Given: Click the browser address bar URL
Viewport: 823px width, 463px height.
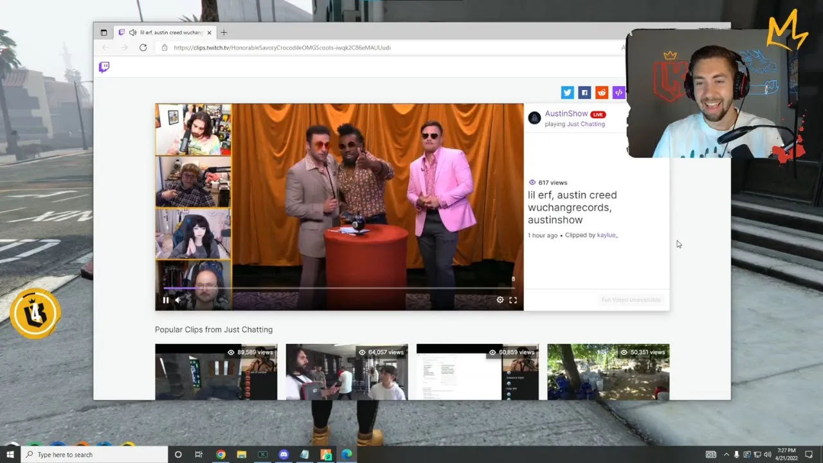Looking at the screenshot, I should tap(282, 48).
